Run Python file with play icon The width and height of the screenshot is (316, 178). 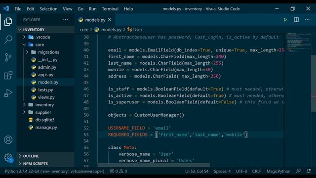click(x=285, y=20)
